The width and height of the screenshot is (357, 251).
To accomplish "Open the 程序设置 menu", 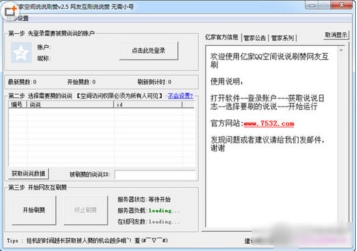I will pos(17,18).
